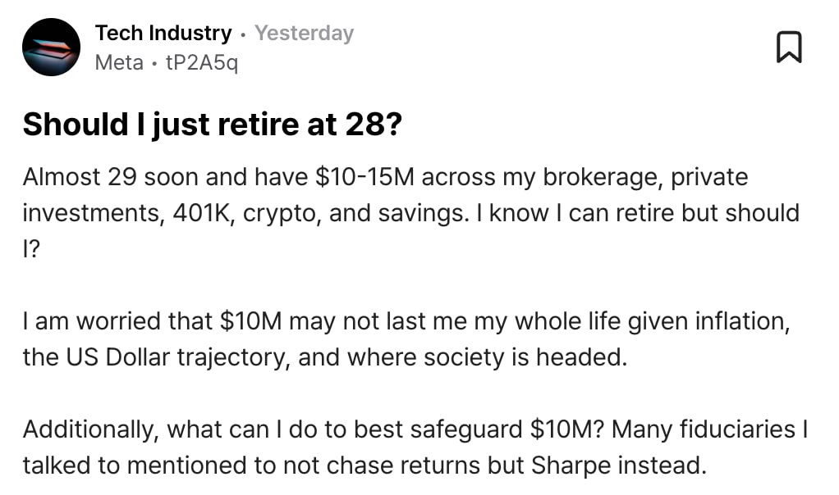View profile of user tP2A5q
This screenshot has height=495, width=839.
coord(201,62)
